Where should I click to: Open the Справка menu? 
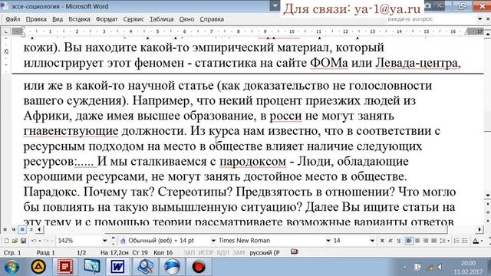(x=212, y=19)
